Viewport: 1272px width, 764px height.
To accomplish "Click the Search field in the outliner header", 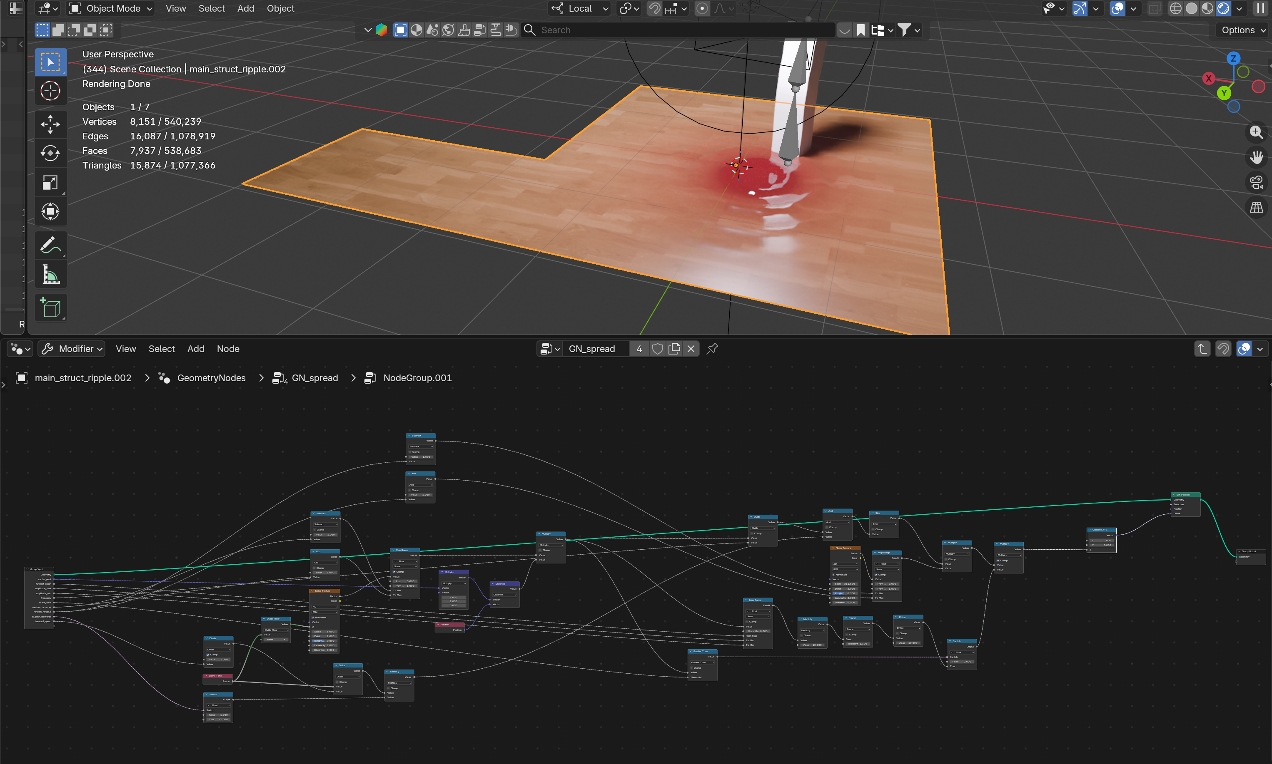I will coord(678,30).
